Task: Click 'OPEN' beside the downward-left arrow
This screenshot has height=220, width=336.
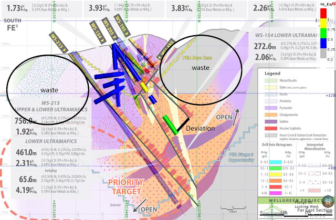Action: point(149,209)
